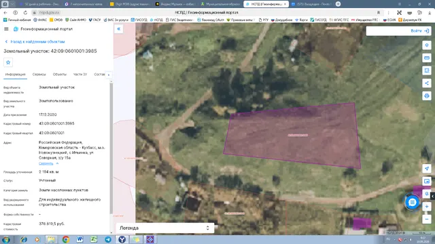Open the map layers icon
The width and height of the screenshot is (435, 244).
tap(427, 45)
